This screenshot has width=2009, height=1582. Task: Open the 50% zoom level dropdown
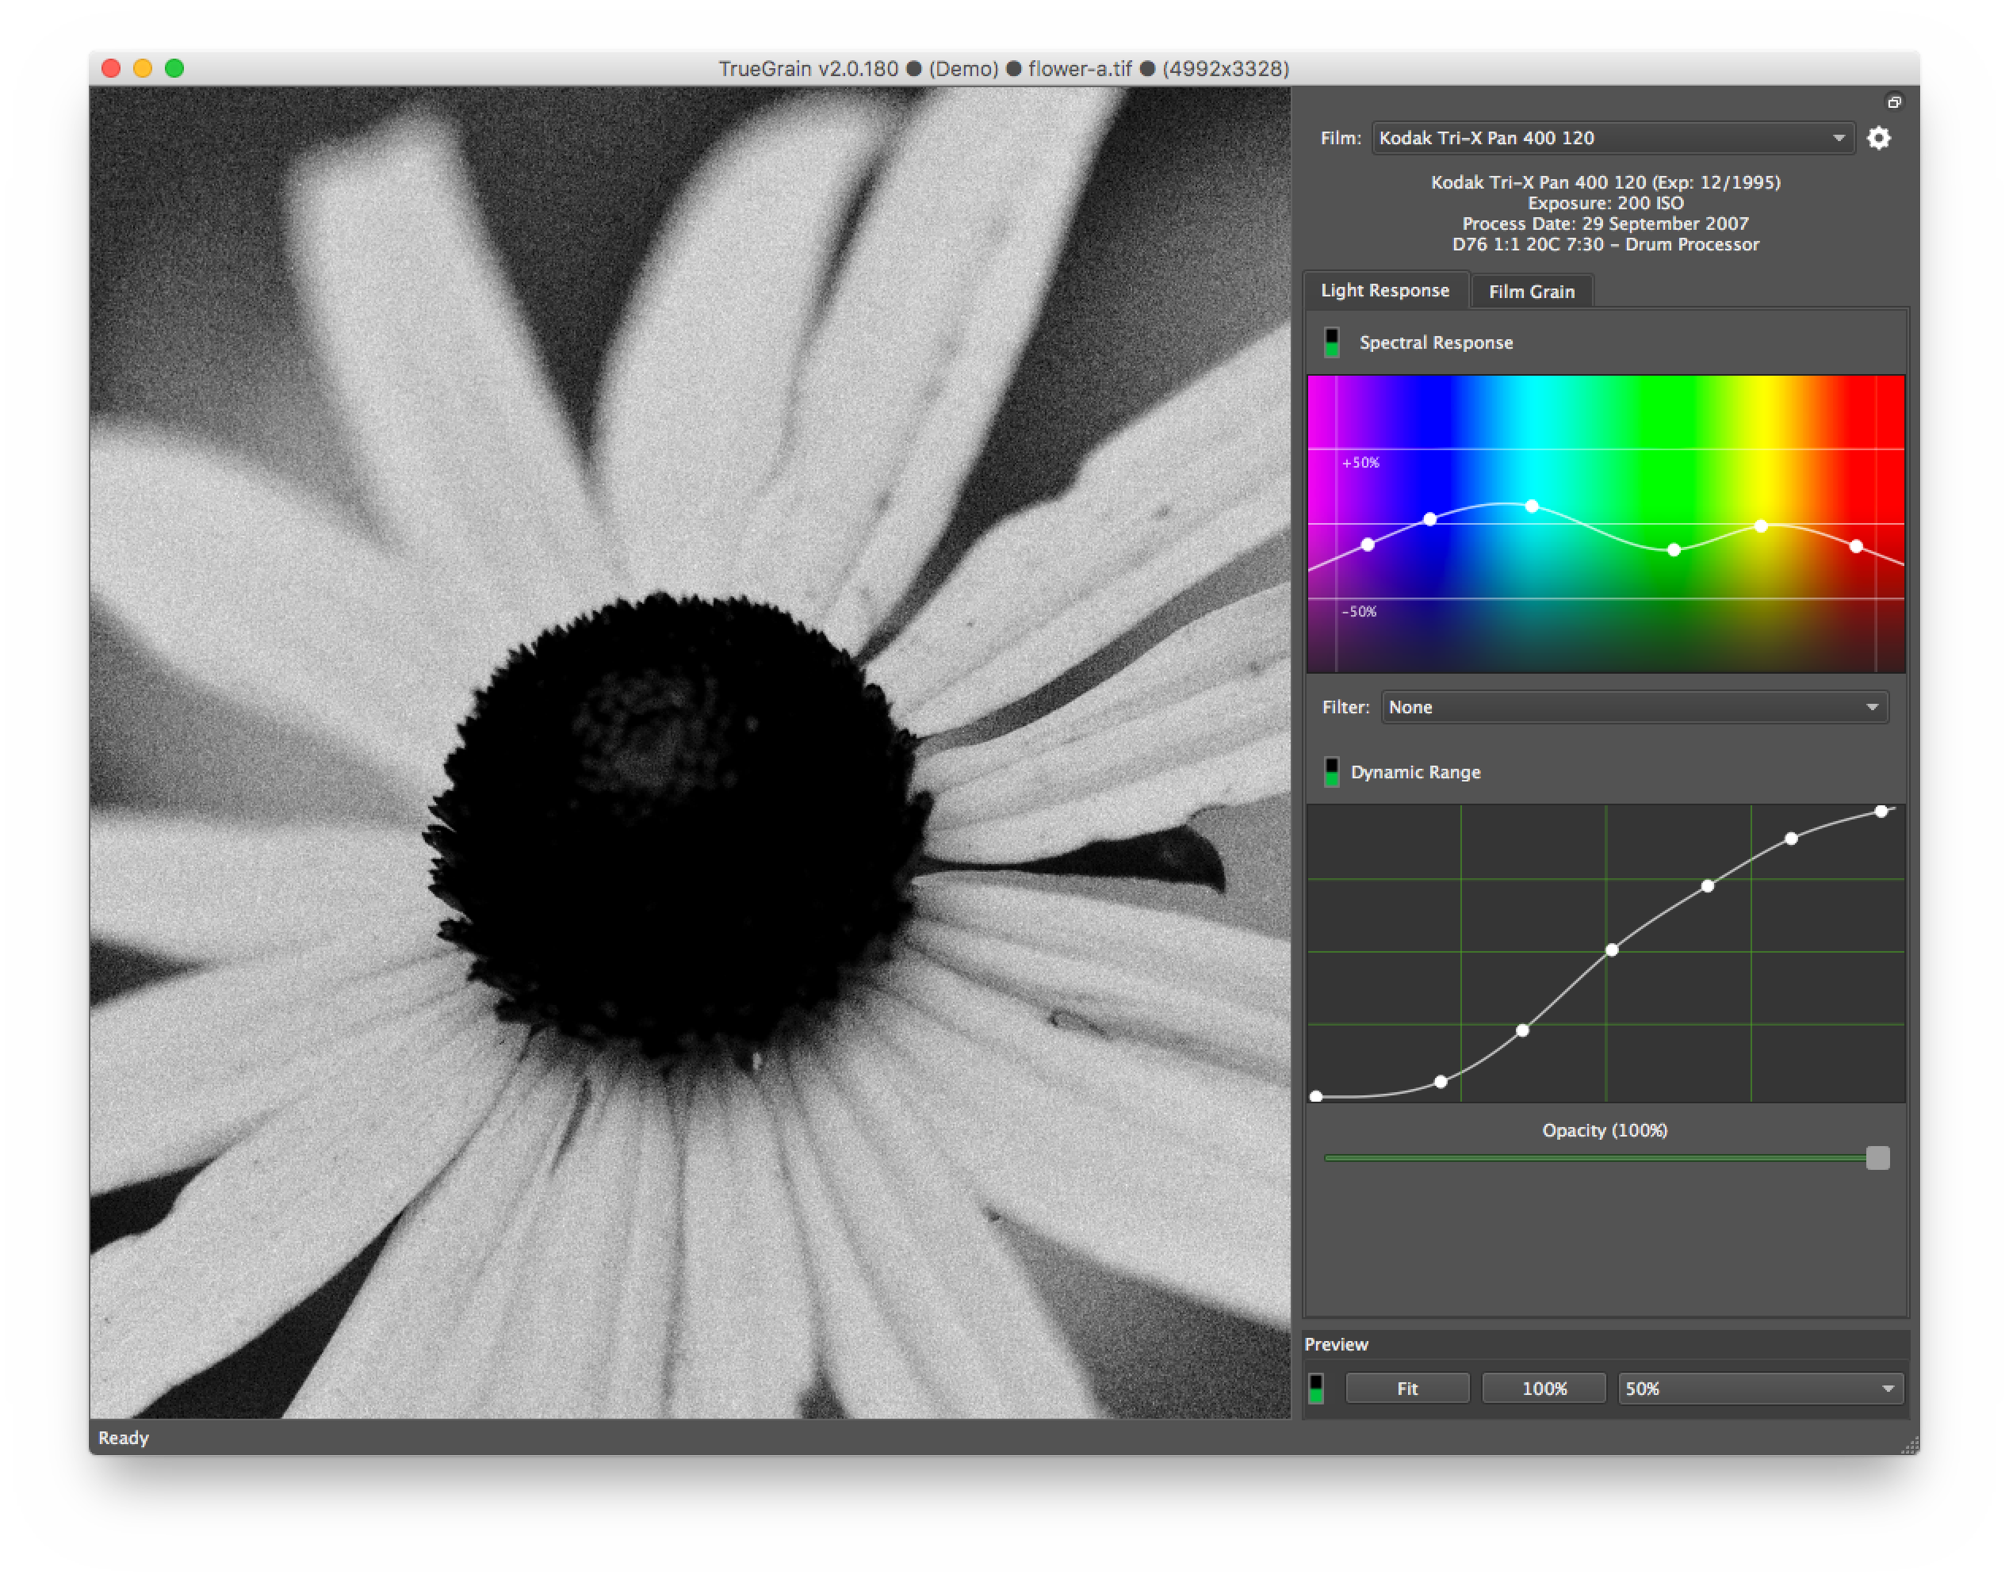click(1761, 1389)
